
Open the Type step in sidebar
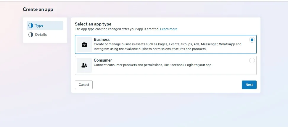(45, 25)
